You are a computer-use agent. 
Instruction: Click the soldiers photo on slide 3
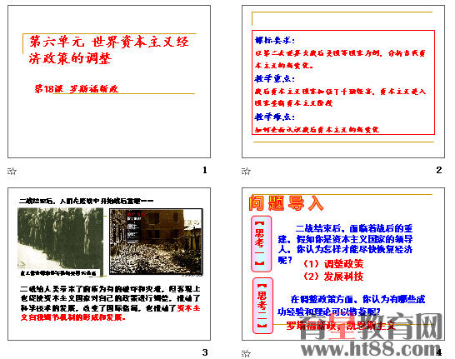[x=60, y=242]
